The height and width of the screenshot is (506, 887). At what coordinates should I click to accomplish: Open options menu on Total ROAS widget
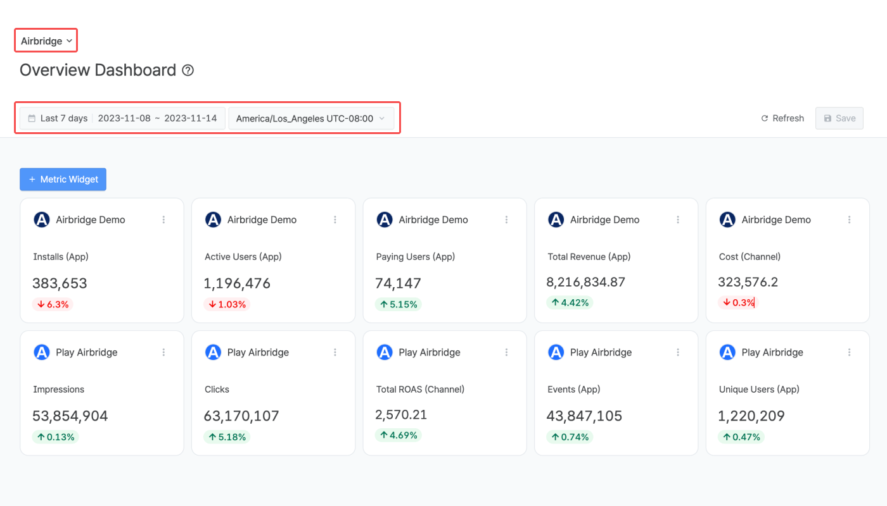pyautogui.click(x=506, y=352)
